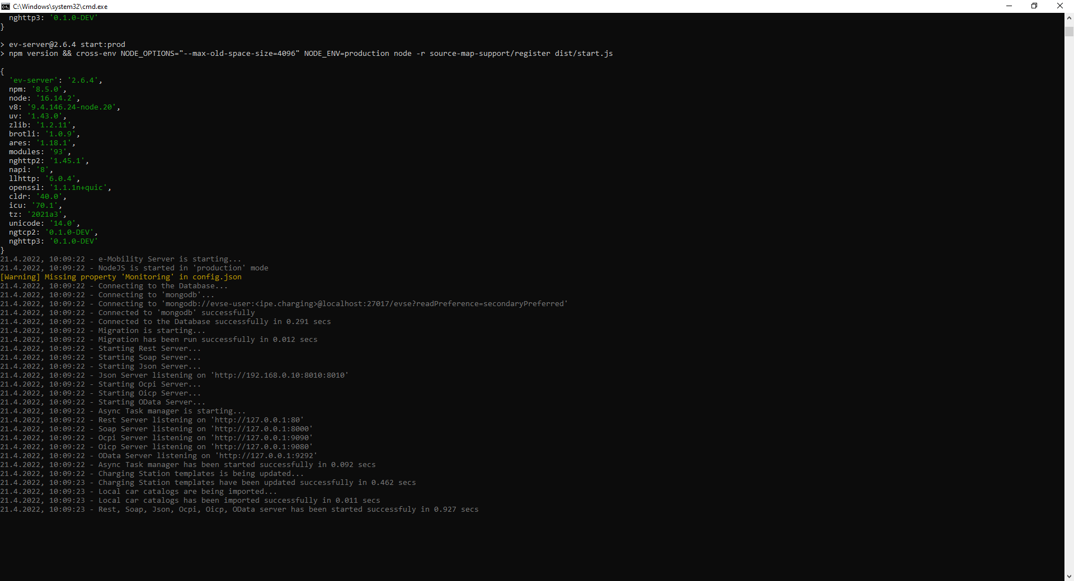Click the scrollbar down arrow
Screen dimensions: 1074x581
tap(1069, 577)
